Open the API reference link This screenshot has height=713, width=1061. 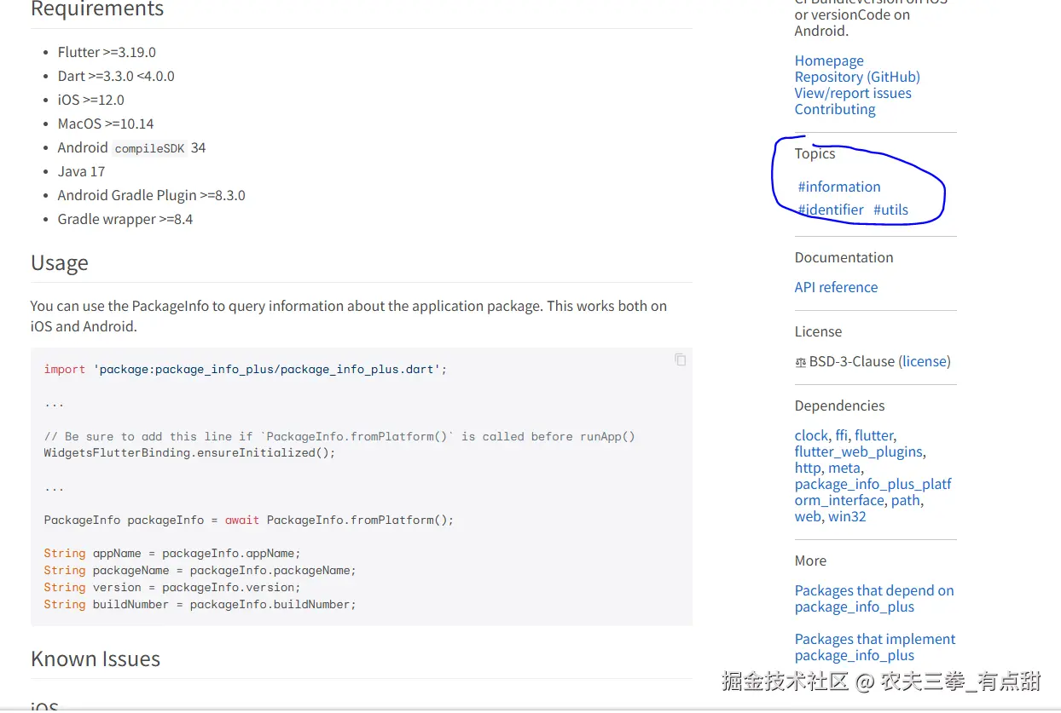[836, 287]
